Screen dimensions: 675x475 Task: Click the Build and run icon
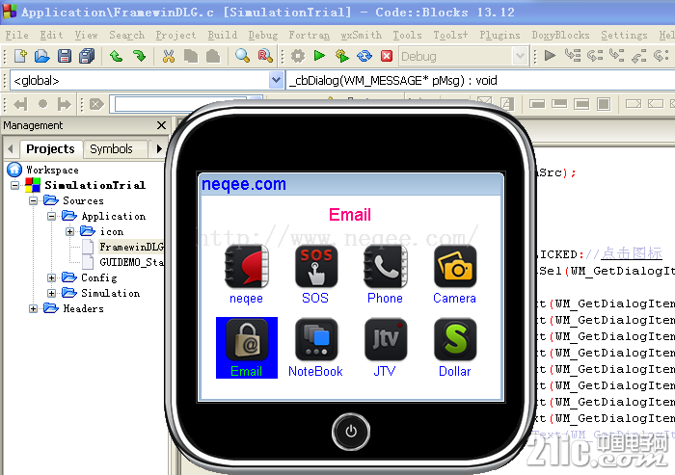[341, 56]
